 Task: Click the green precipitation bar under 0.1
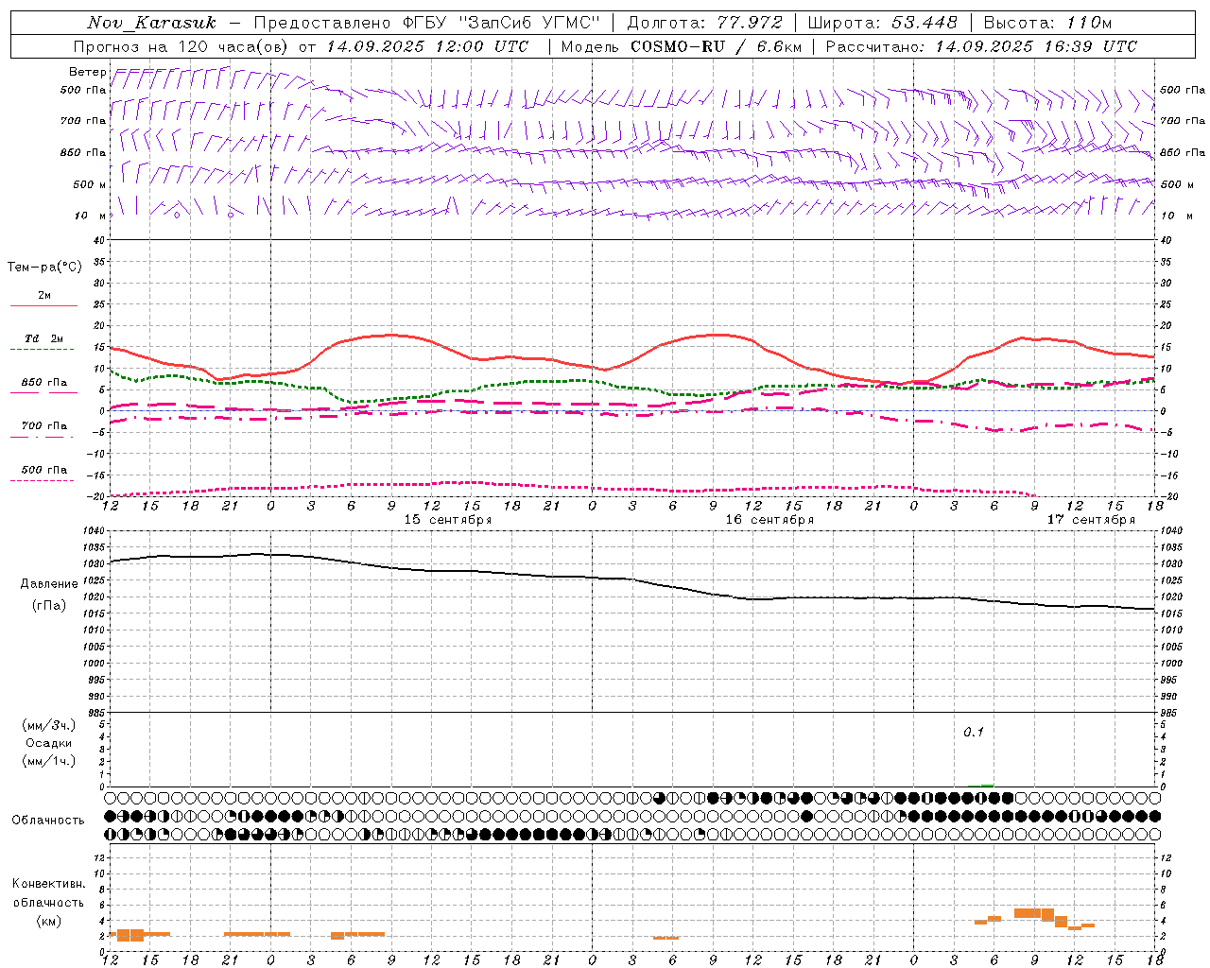point(987,785)
